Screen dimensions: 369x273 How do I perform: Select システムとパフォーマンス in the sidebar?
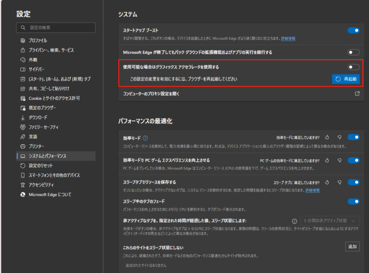click(x=56, y=156)
